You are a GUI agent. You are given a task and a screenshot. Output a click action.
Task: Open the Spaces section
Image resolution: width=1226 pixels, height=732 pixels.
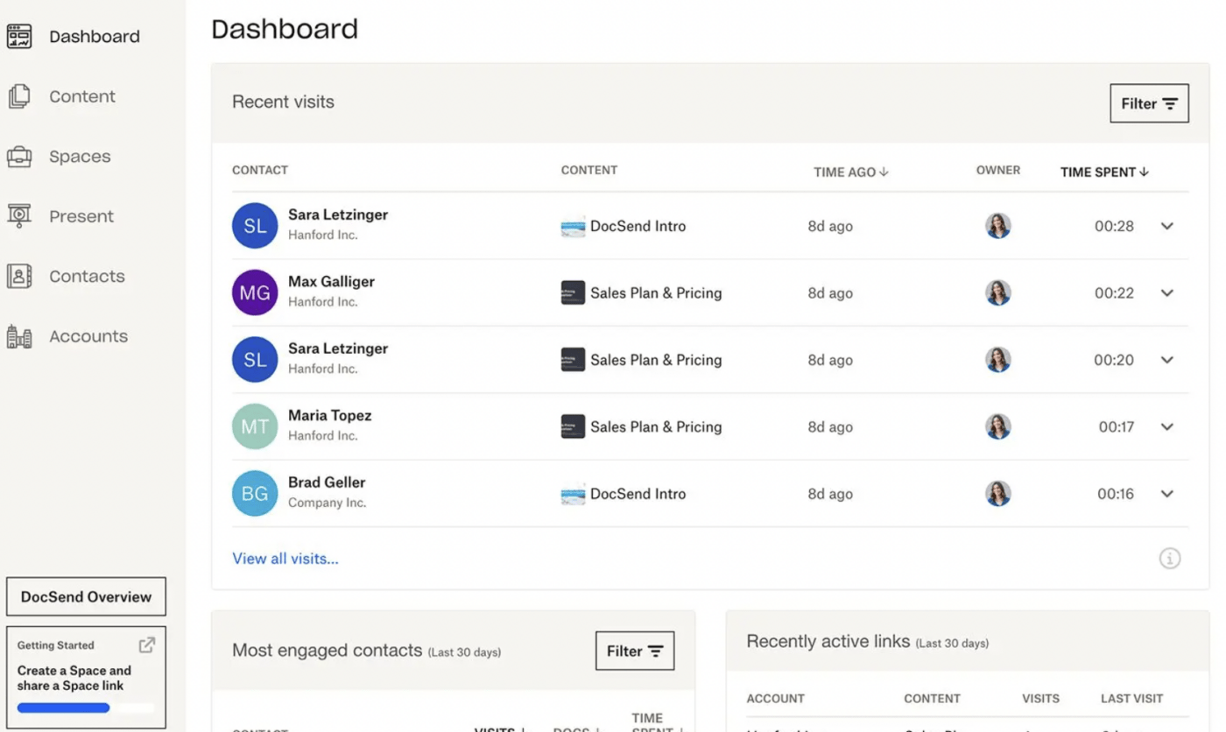[80, 157]
